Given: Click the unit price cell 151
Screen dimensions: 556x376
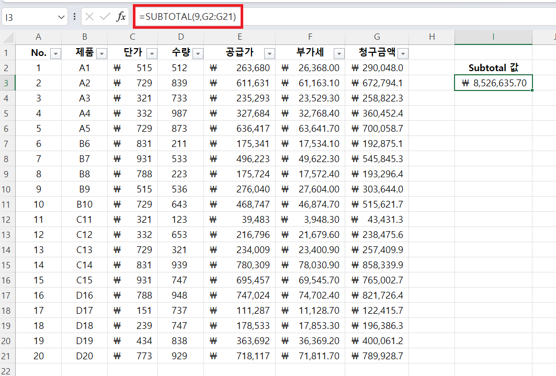Looking at the screenshot, I should 133,311.
